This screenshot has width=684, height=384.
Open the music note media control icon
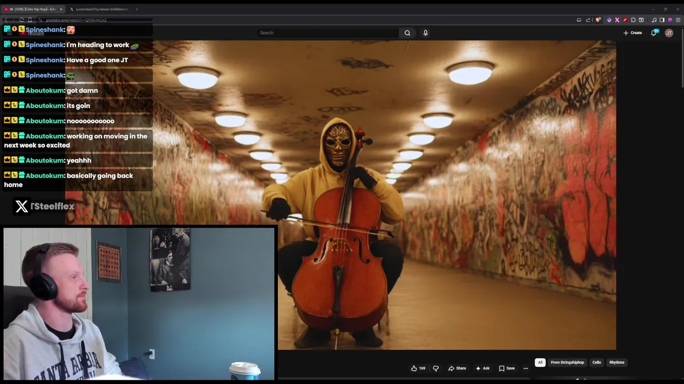[654, 20]
